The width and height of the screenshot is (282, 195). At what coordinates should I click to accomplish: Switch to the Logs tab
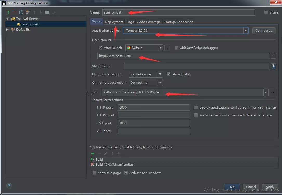pos(130,22)
